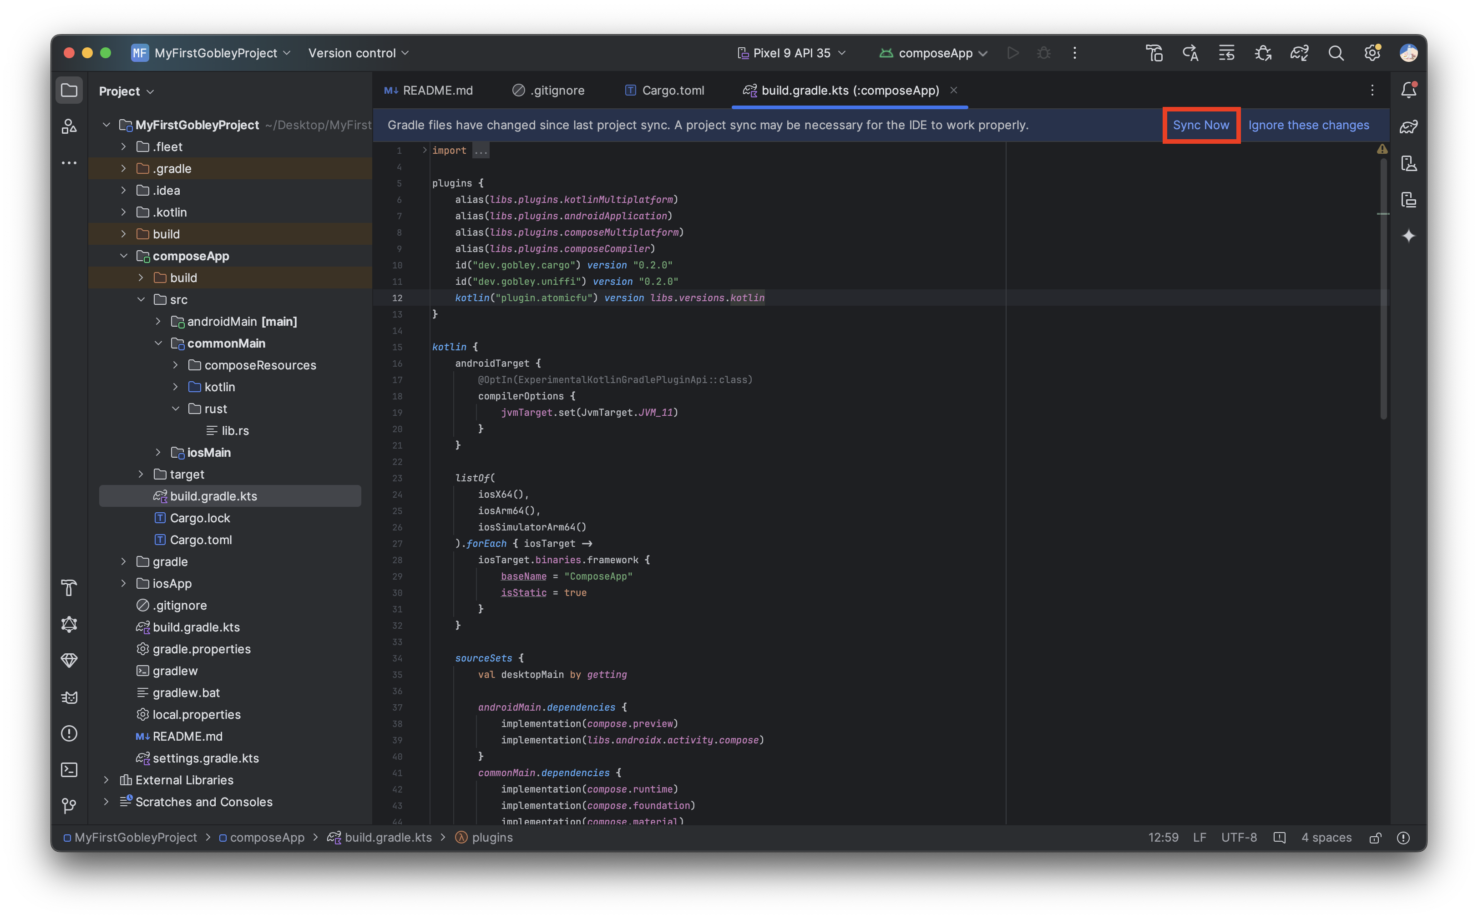Select lib.rs in the project tree

[x=235, y=430]
